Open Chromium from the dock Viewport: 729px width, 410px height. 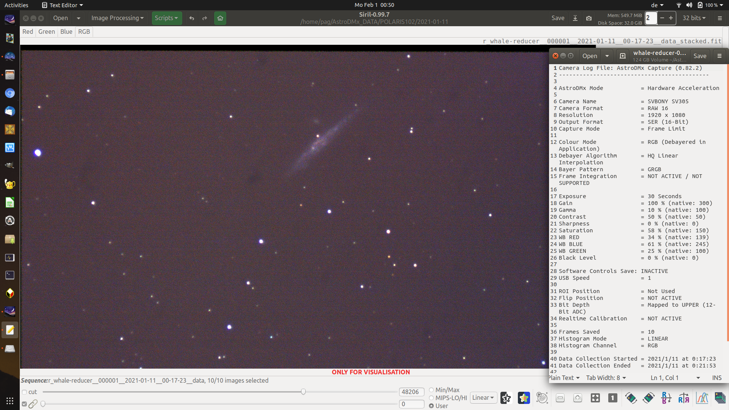coord(10,93)
